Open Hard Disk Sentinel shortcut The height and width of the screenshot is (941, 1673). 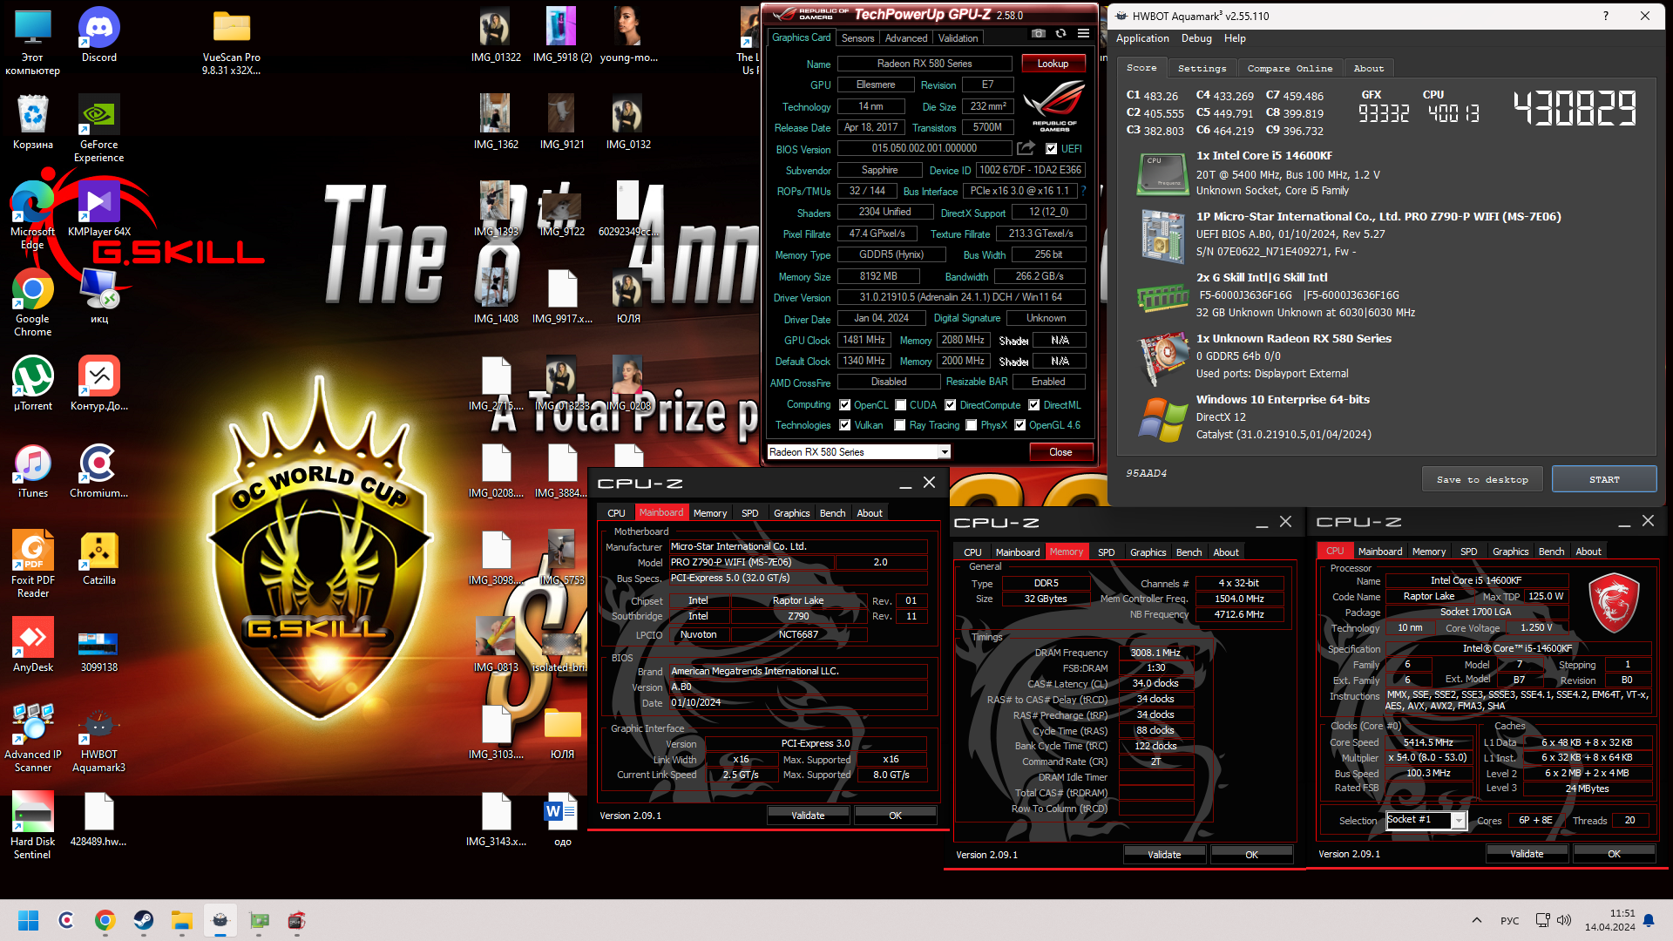[x=33, y=825]
